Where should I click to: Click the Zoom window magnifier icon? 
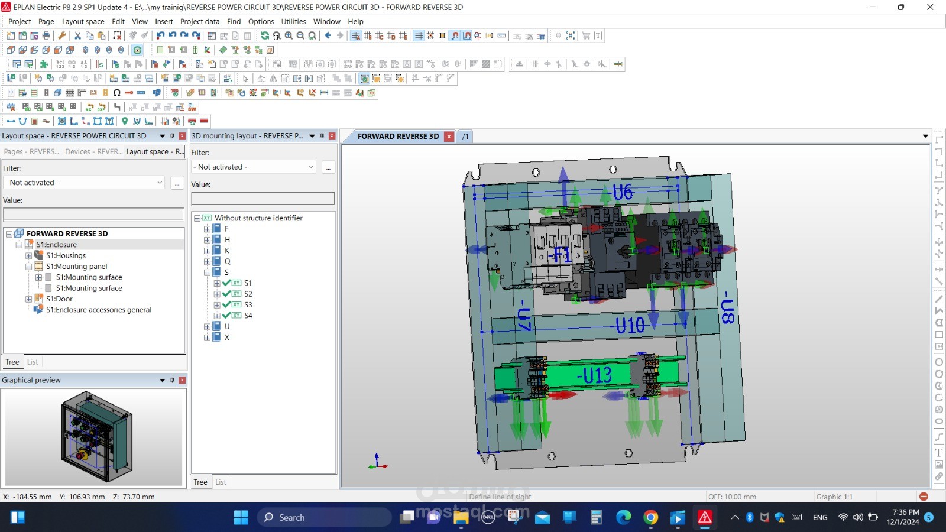(x=277, y=35)
